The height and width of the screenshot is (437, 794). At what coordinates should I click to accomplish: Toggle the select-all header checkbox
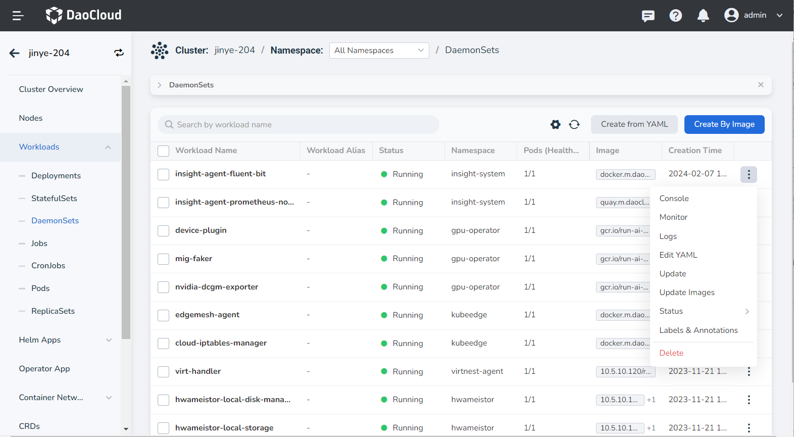coord(163,151)
